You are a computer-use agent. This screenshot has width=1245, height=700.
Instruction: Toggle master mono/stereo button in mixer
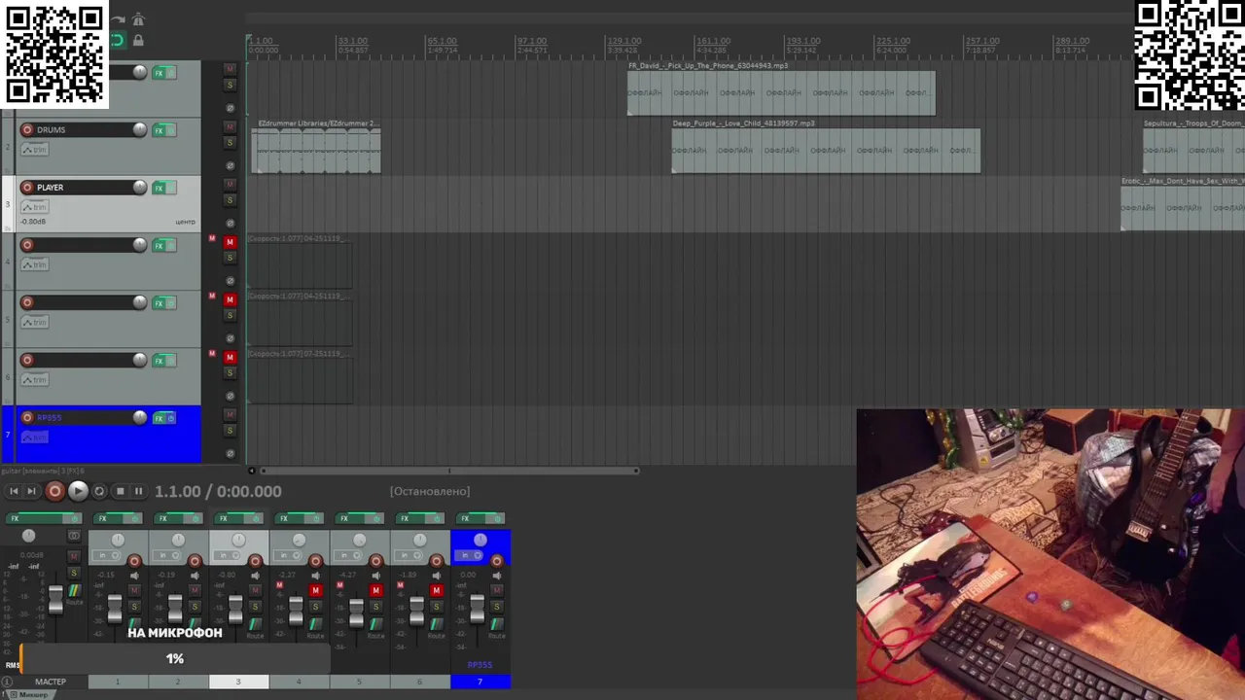(x=74, y=536)
